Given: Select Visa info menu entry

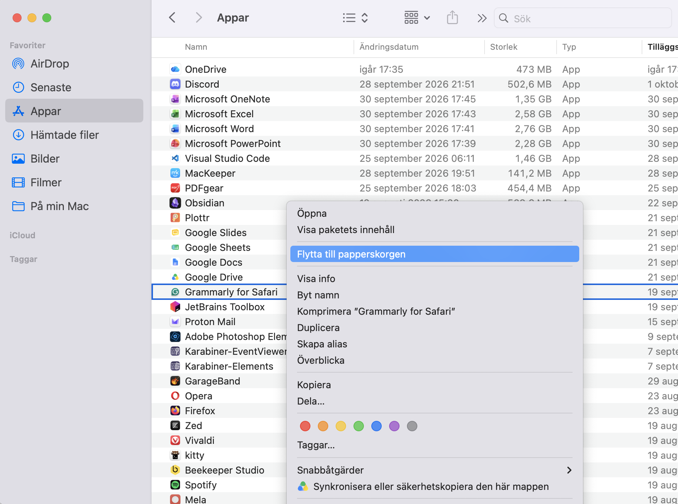Looking at the screenshot, I should [x=435, y=279].
